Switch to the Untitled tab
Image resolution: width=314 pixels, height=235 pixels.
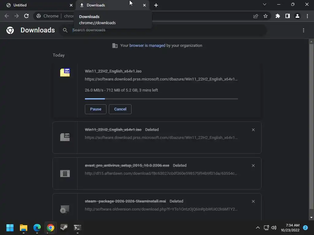[x=38, y=5]
